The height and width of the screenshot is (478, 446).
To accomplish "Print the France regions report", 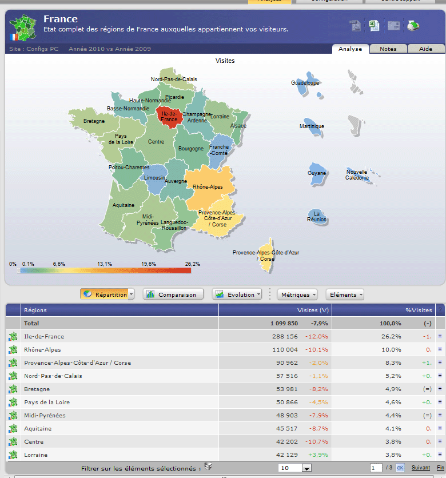I will click(x=413, y=25).
